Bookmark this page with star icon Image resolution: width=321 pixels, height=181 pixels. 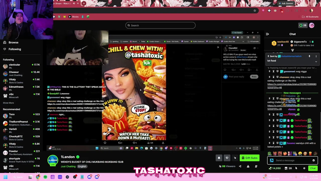(x=255, y=11)
